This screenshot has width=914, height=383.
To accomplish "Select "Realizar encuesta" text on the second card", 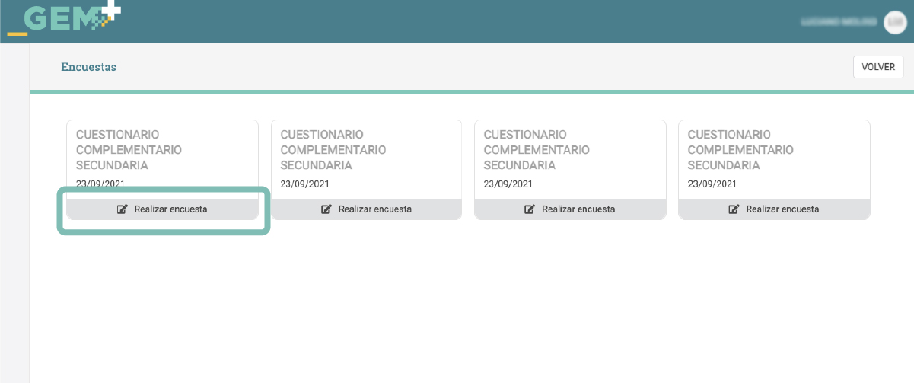I will coord(374,209).
